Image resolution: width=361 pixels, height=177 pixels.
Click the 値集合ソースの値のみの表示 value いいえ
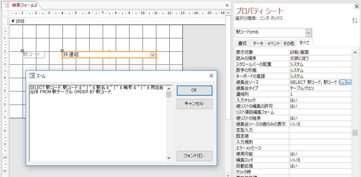coord(321,124)
